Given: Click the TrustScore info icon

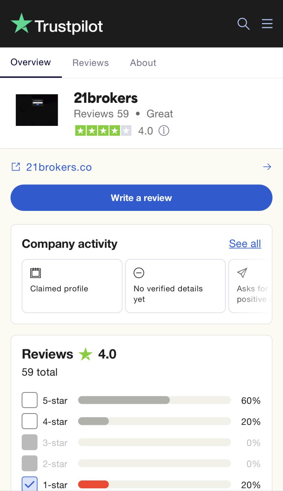Looking at the screenshot, I should [x=164, y=131].
